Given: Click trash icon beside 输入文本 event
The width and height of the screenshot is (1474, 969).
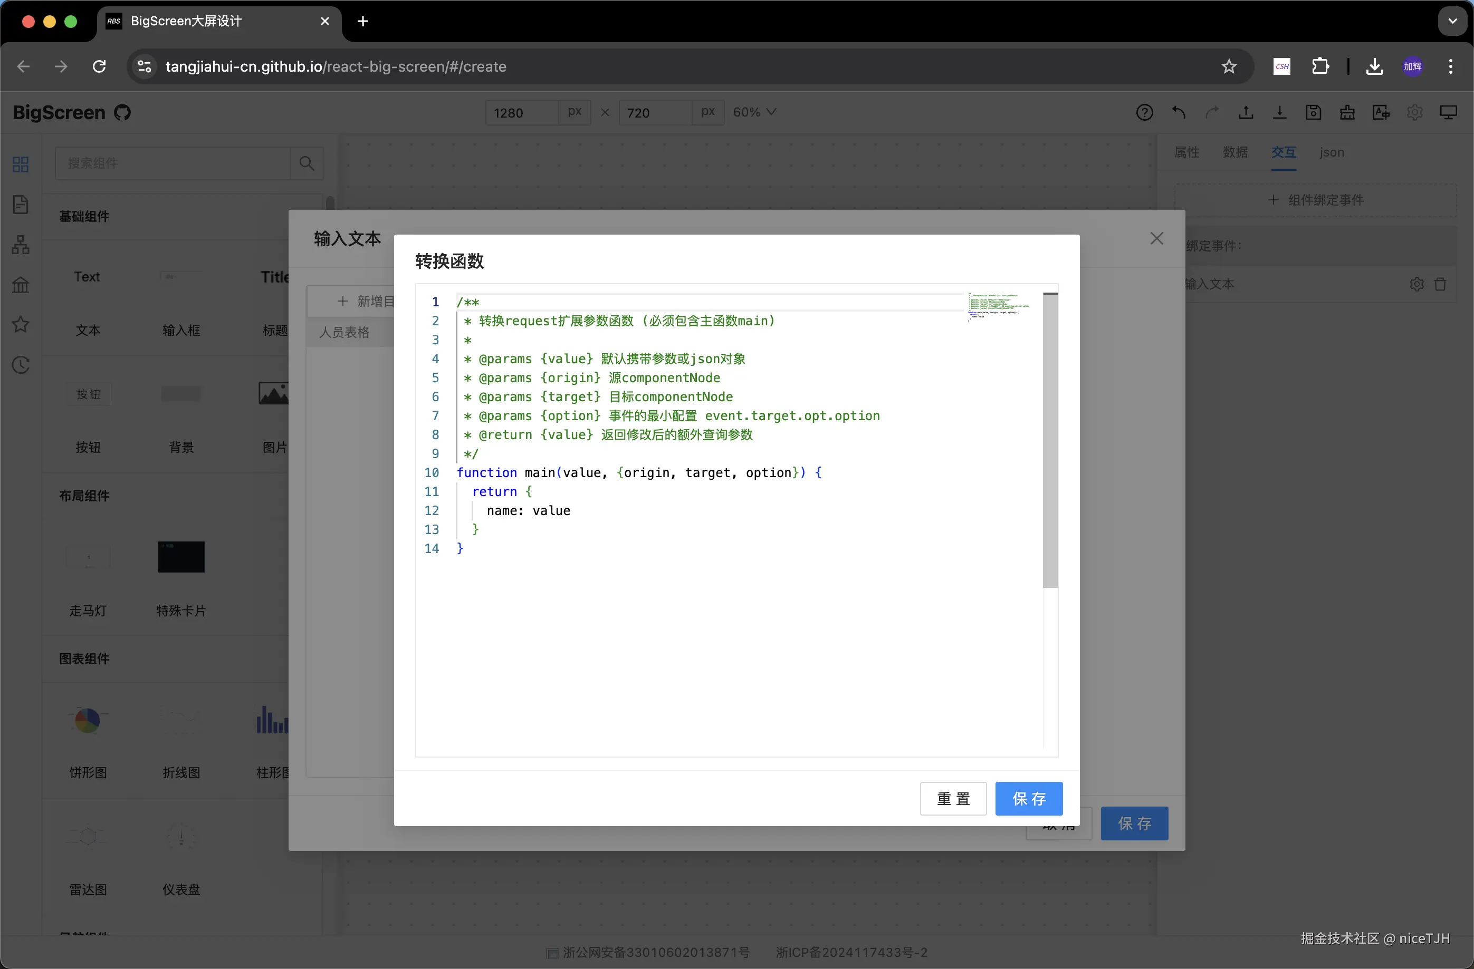Looking at the screenshot, I should point(1440,284).
